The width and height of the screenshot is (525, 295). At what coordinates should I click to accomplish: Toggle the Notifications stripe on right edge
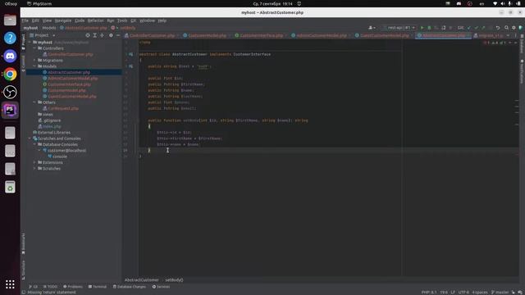pos(522,71)
